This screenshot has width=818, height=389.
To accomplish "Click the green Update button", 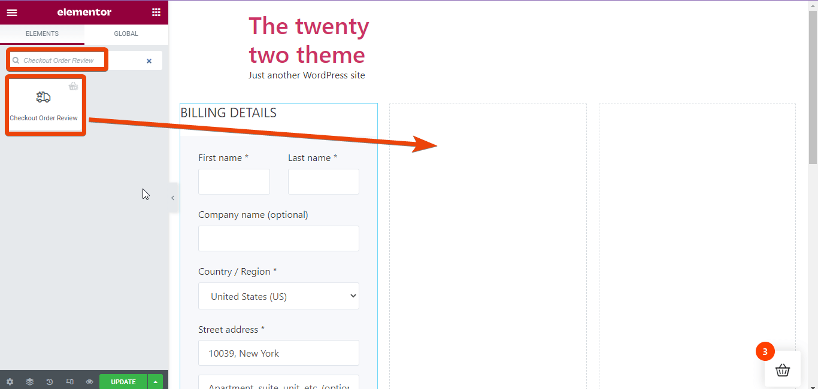I will click(x=123, y=382).
